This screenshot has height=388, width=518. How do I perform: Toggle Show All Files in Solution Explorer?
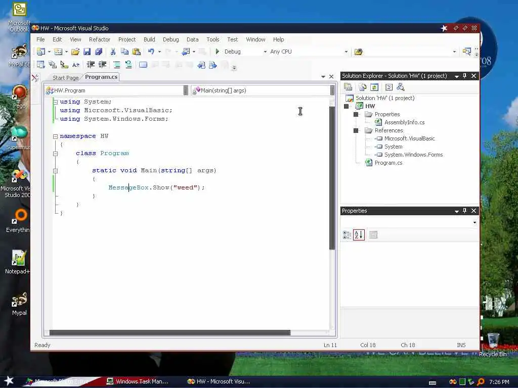(362, 87)
